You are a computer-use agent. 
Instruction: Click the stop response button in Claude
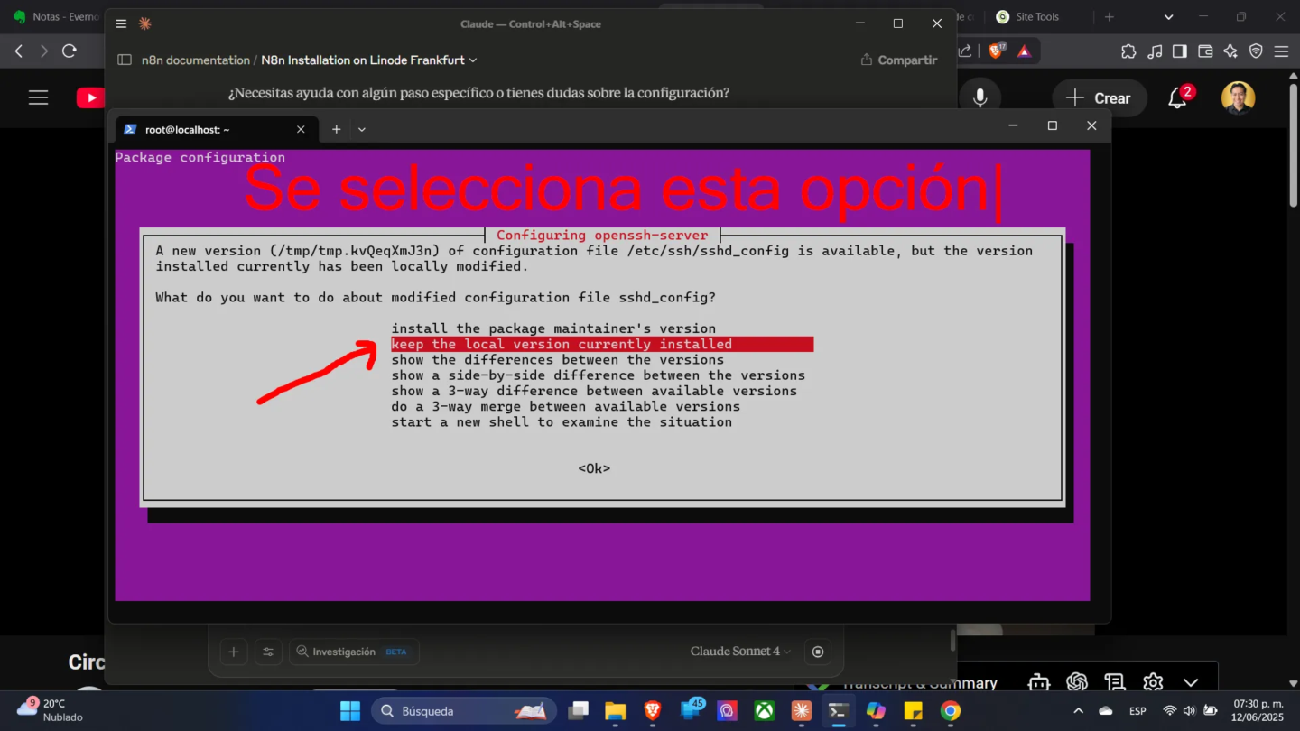click(818, 652)
